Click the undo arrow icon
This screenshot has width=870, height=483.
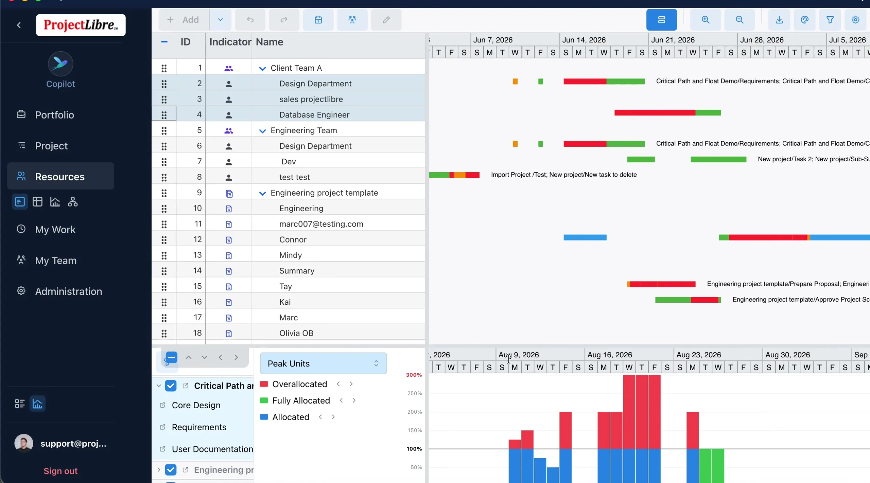click(x=250, y=20)
